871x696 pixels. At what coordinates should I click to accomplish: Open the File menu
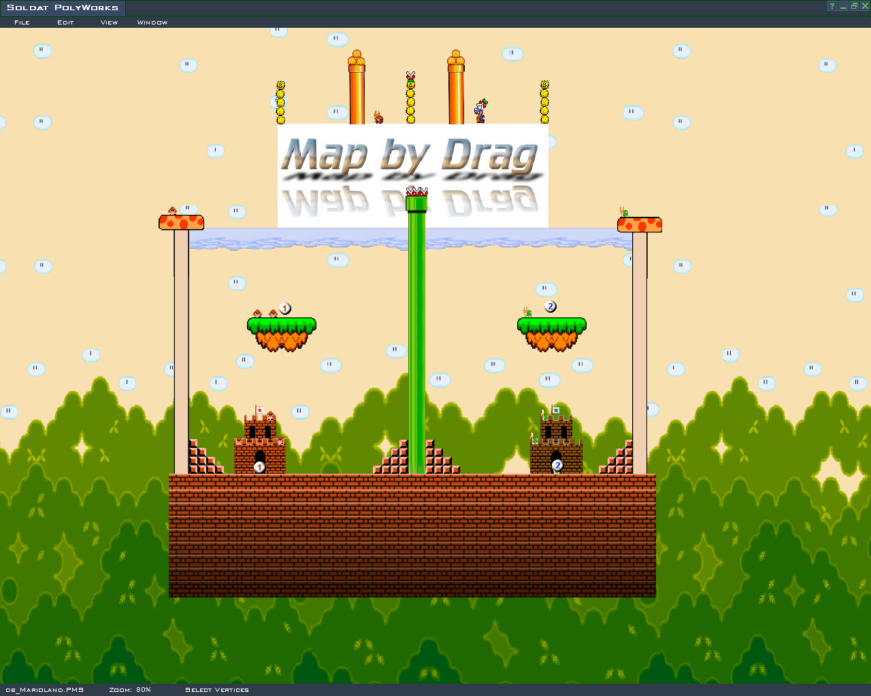pyautogui.click(x=22, y=22)
